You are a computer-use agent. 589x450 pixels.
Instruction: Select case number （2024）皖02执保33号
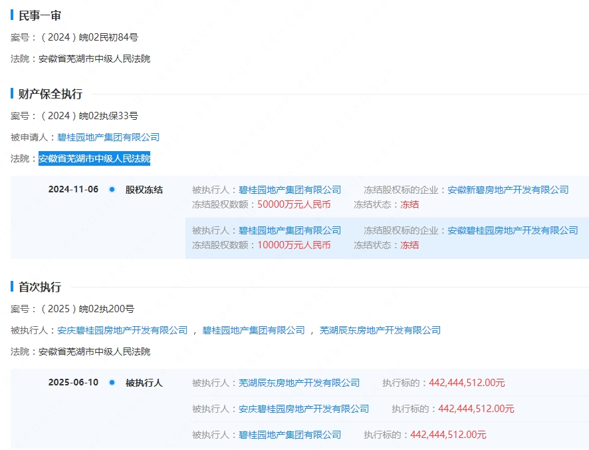[89, 116]
